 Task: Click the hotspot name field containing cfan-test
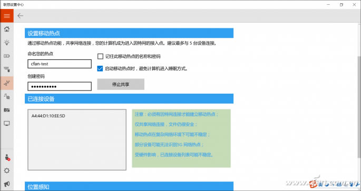pos(60,64)
